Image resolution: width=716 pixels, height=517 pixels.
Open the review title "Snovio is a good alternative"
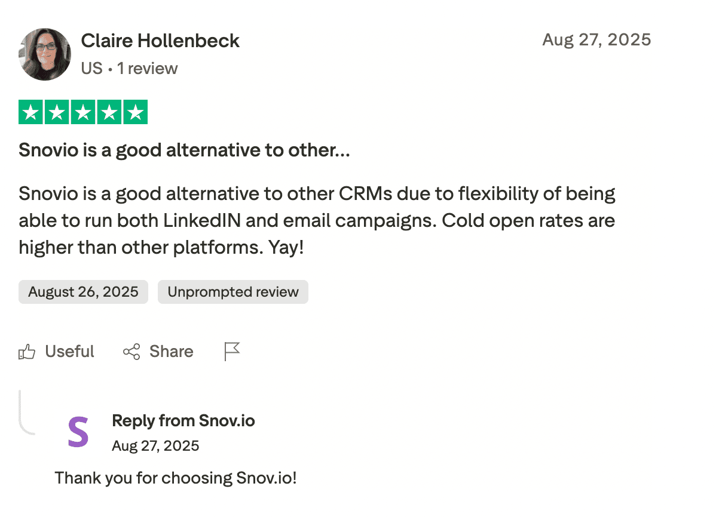point(184,150)
